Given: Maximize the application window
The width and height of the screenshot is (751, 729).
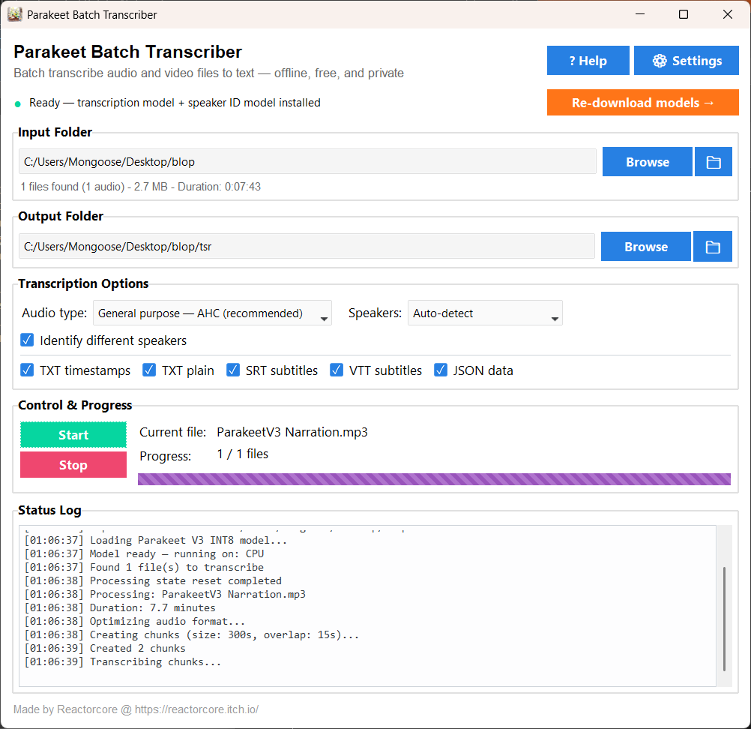Looking at the screenshot, I should pyautogui.click(x=684, y=14).
